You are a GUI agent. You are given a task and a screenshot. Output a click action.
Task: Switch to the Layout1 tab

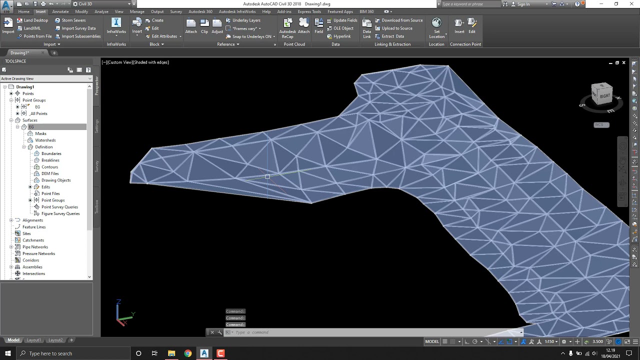click(x=33, y=340)
